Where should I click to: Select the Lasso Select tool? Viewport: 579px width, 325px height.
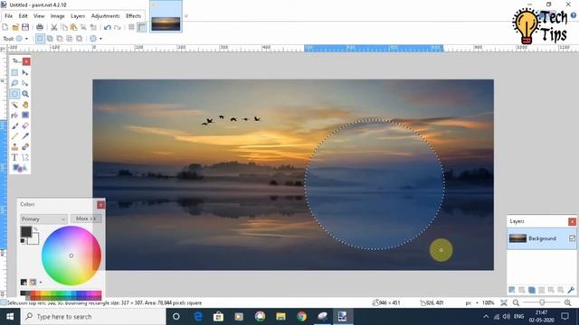pyautogui.click(x=14, y=83)
